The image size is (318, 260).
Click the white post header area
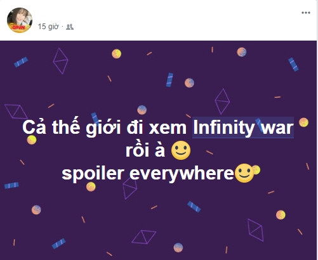coord(159,20)
